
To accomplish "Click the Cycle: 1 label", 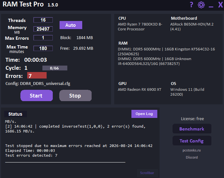I will 17,68.
